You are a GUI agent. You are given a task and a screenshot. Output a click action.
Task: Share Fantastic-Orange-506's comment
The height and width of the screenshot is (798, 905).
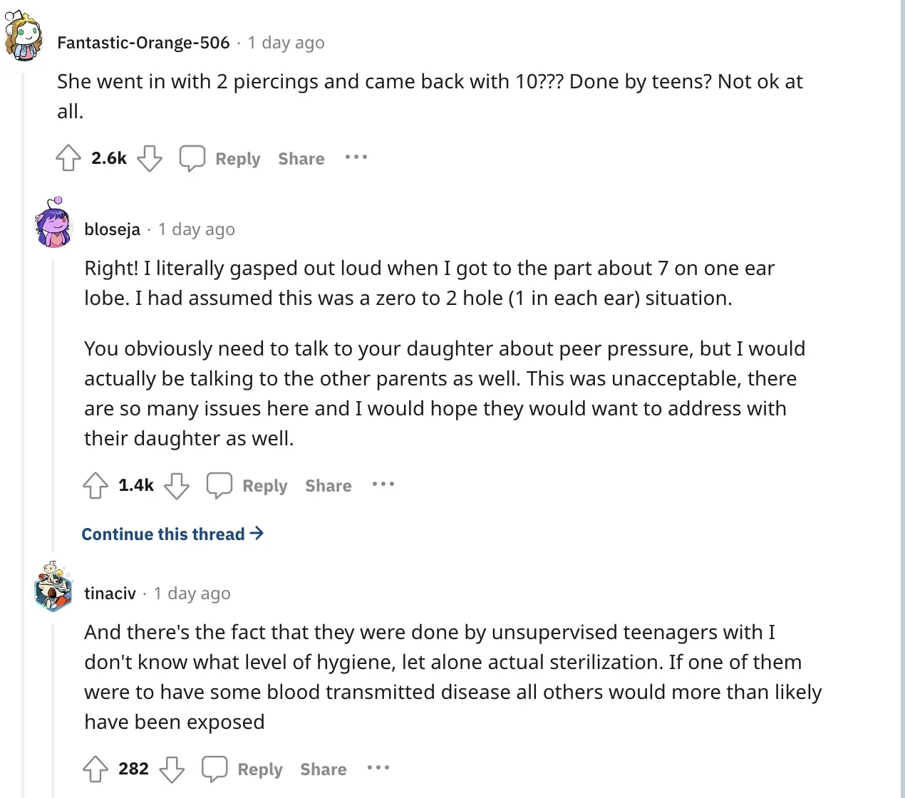pyautogui.click(x=301, y=159)
